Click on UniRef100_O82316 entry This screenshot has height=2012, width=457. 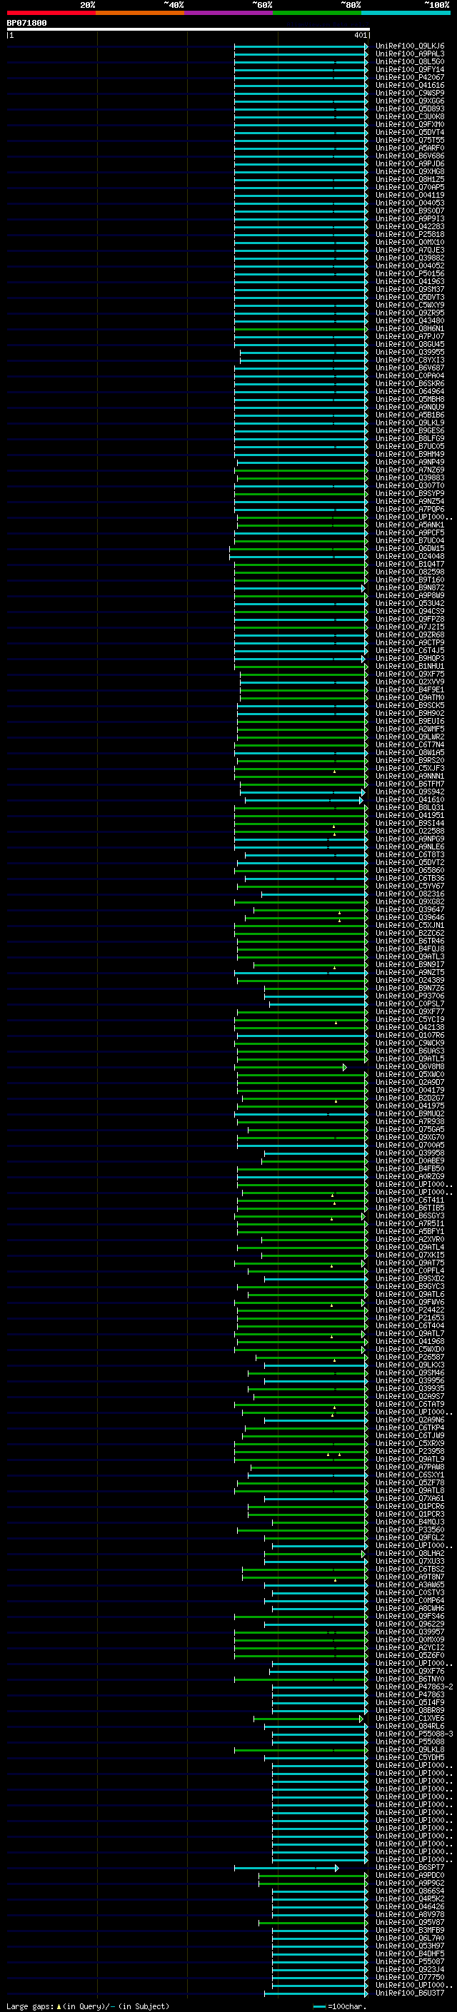tap(409, 894)
